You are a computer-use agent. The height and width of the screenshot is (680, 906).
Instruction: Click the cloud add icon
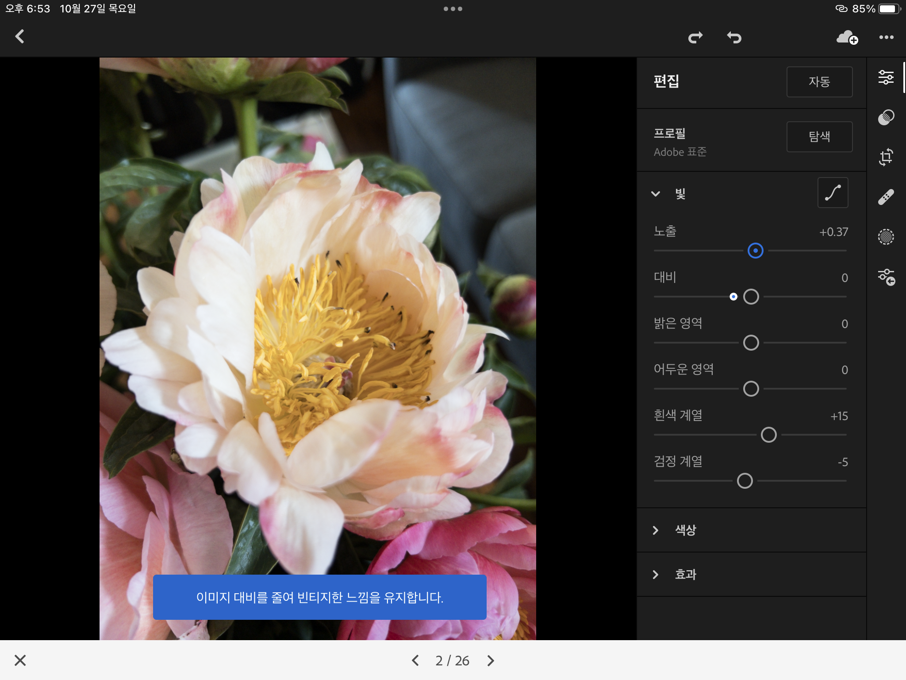[847, 38]
